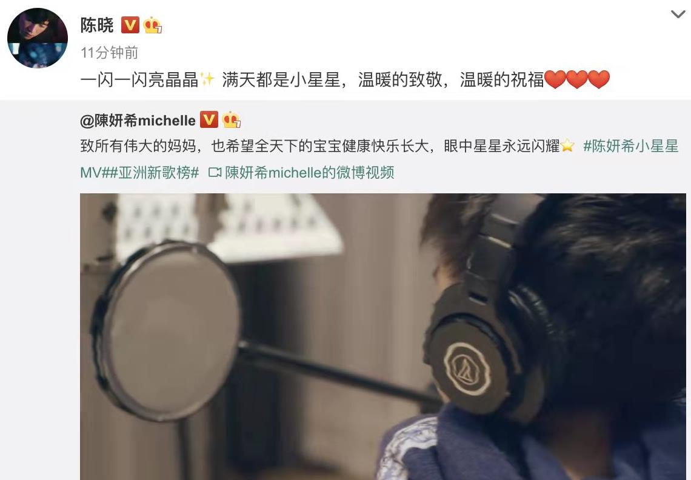Click the last red heart emoji
Image resolution: width=691 pixels, height=480 pixels.
pos(599,80)
